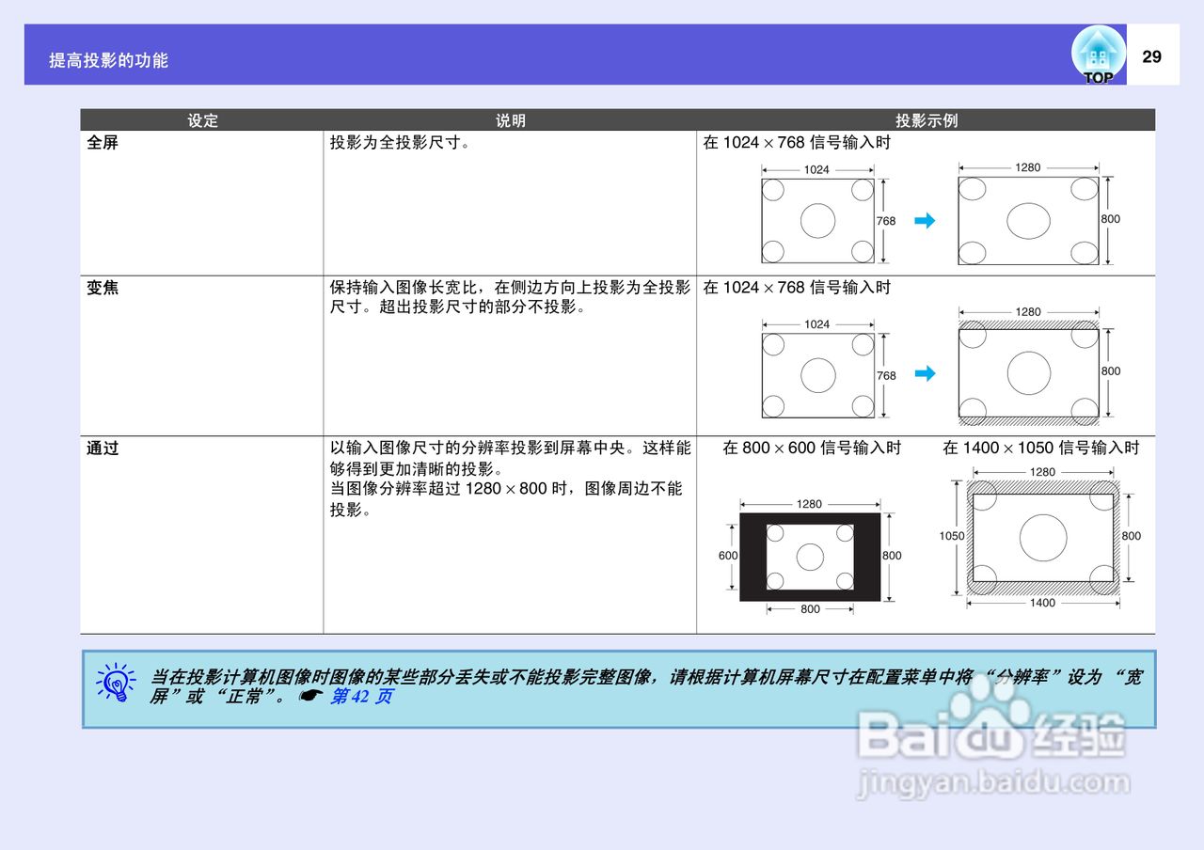Click the label 在 1400 × 1050 信号输入时
The height and width of the screenshot is (850, 1204).
pos(1041,448)
